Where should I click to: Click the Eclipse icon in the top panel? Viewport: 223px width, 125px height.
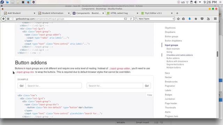pos(33,2)
